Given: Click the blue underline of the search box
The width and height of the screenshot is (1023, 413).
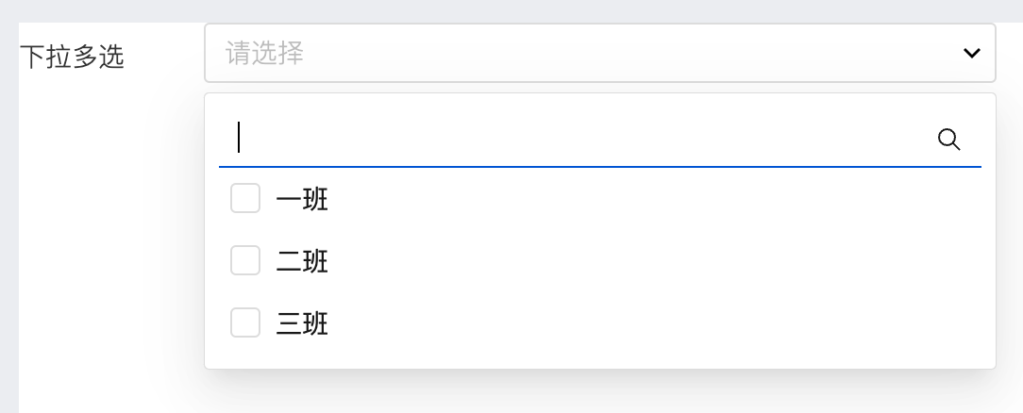Looking at the screenshot, I should 599,167.
